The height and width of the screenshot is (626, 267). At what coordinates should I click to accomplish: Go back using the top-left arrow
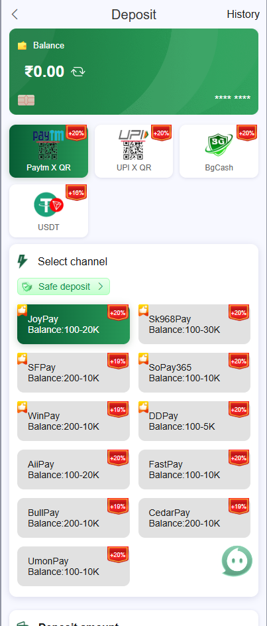[15, 15]
